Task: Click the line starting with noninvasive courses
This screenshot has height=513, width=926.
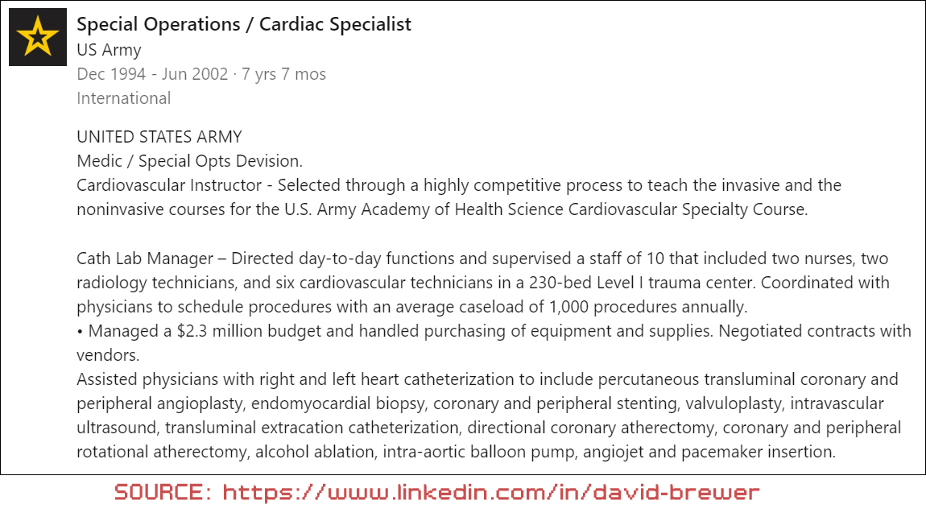Action: [x=441, y=209]
